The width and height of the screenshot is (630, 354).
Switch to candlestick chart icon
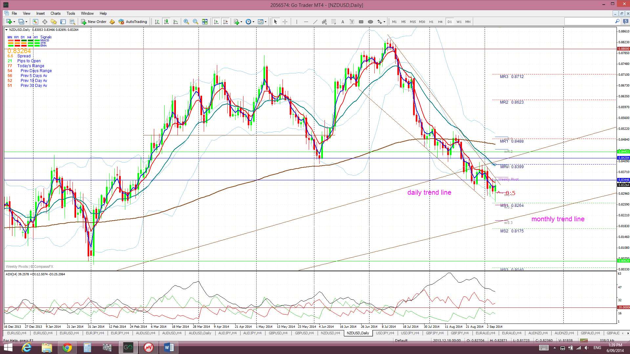pos(166,22)
